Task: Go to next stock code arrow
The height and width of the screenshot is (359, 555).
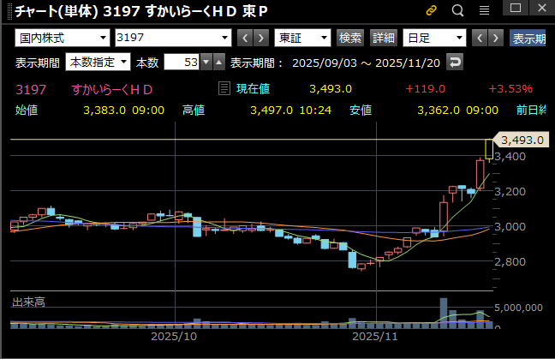Action: click(x=260, y=39)
